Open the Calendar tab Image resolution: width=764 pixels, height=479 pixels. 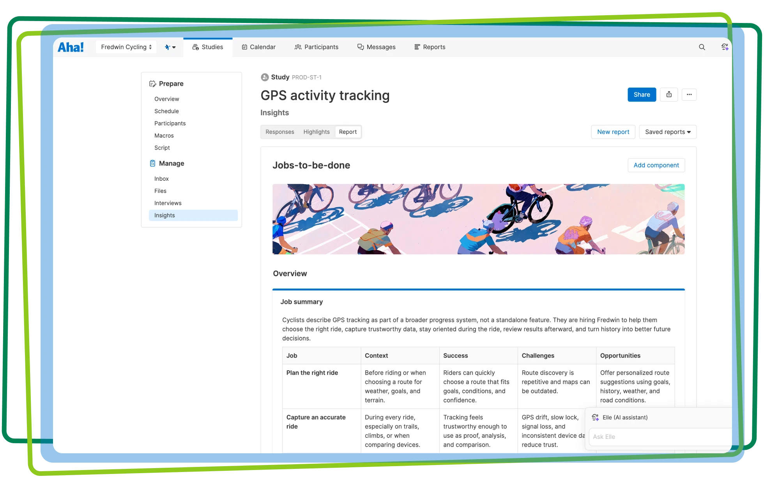(x=258, y=47)
